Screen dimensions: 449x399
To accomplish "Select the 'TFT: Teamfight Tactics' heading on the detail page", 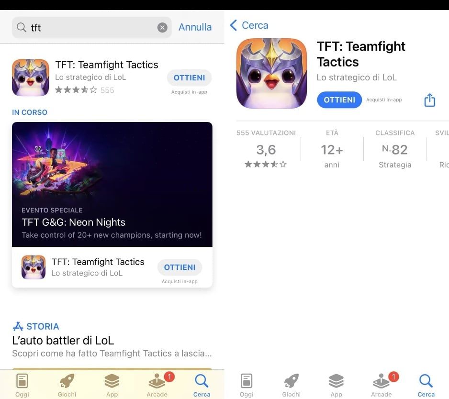I will (x=361, y=54).
